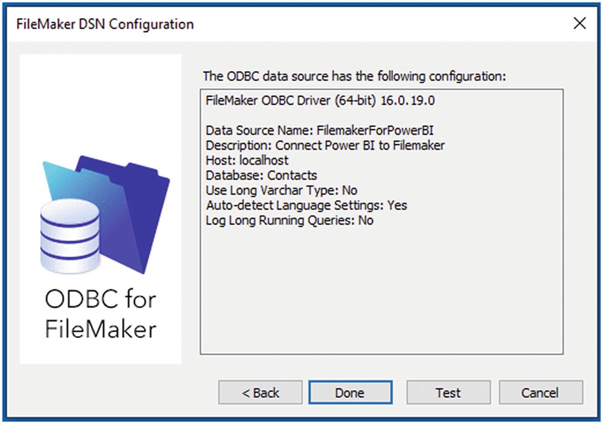Click the Done button
The width and height of the screenshot is (603, 424).
coord(350,392)
